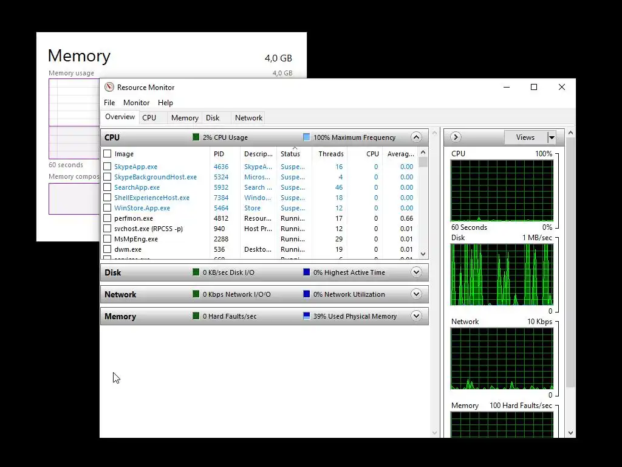Click the green CPU Usage indicator square

(x=196, y=137)
